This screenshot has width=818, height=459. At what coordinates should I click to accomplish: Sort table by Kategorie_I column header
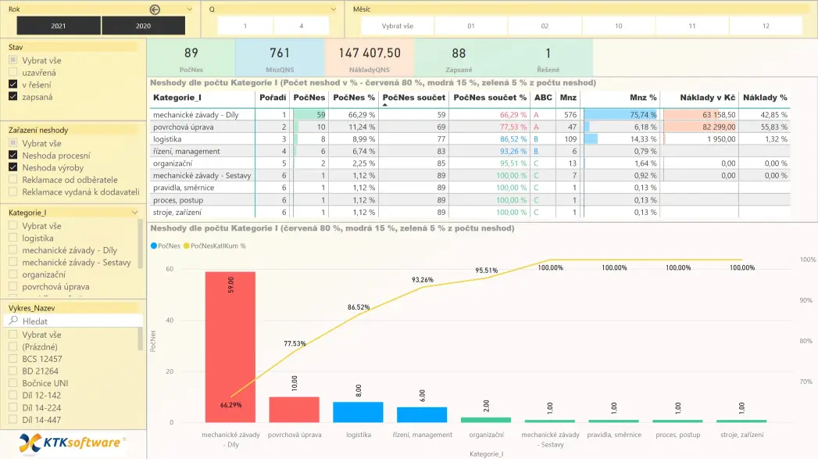(x=177, y=98)
